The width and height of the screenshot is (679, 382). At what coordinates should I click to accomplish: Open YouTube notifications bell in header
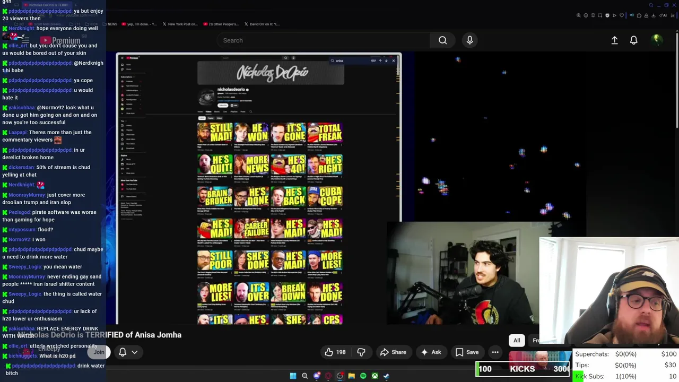633,40
